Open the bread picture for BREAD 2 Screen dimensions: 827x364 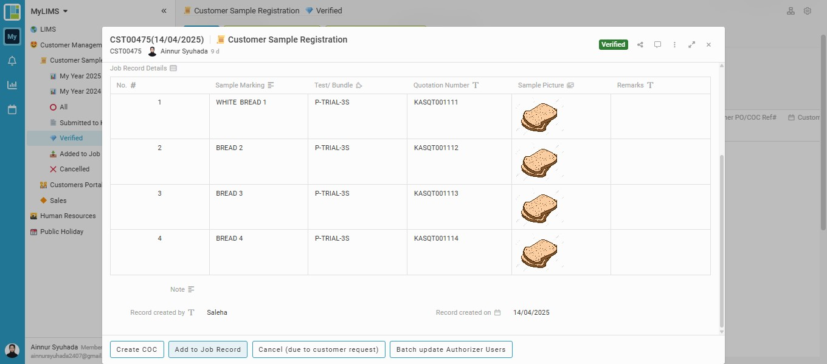pyautogui.click(x=541, y=162)
